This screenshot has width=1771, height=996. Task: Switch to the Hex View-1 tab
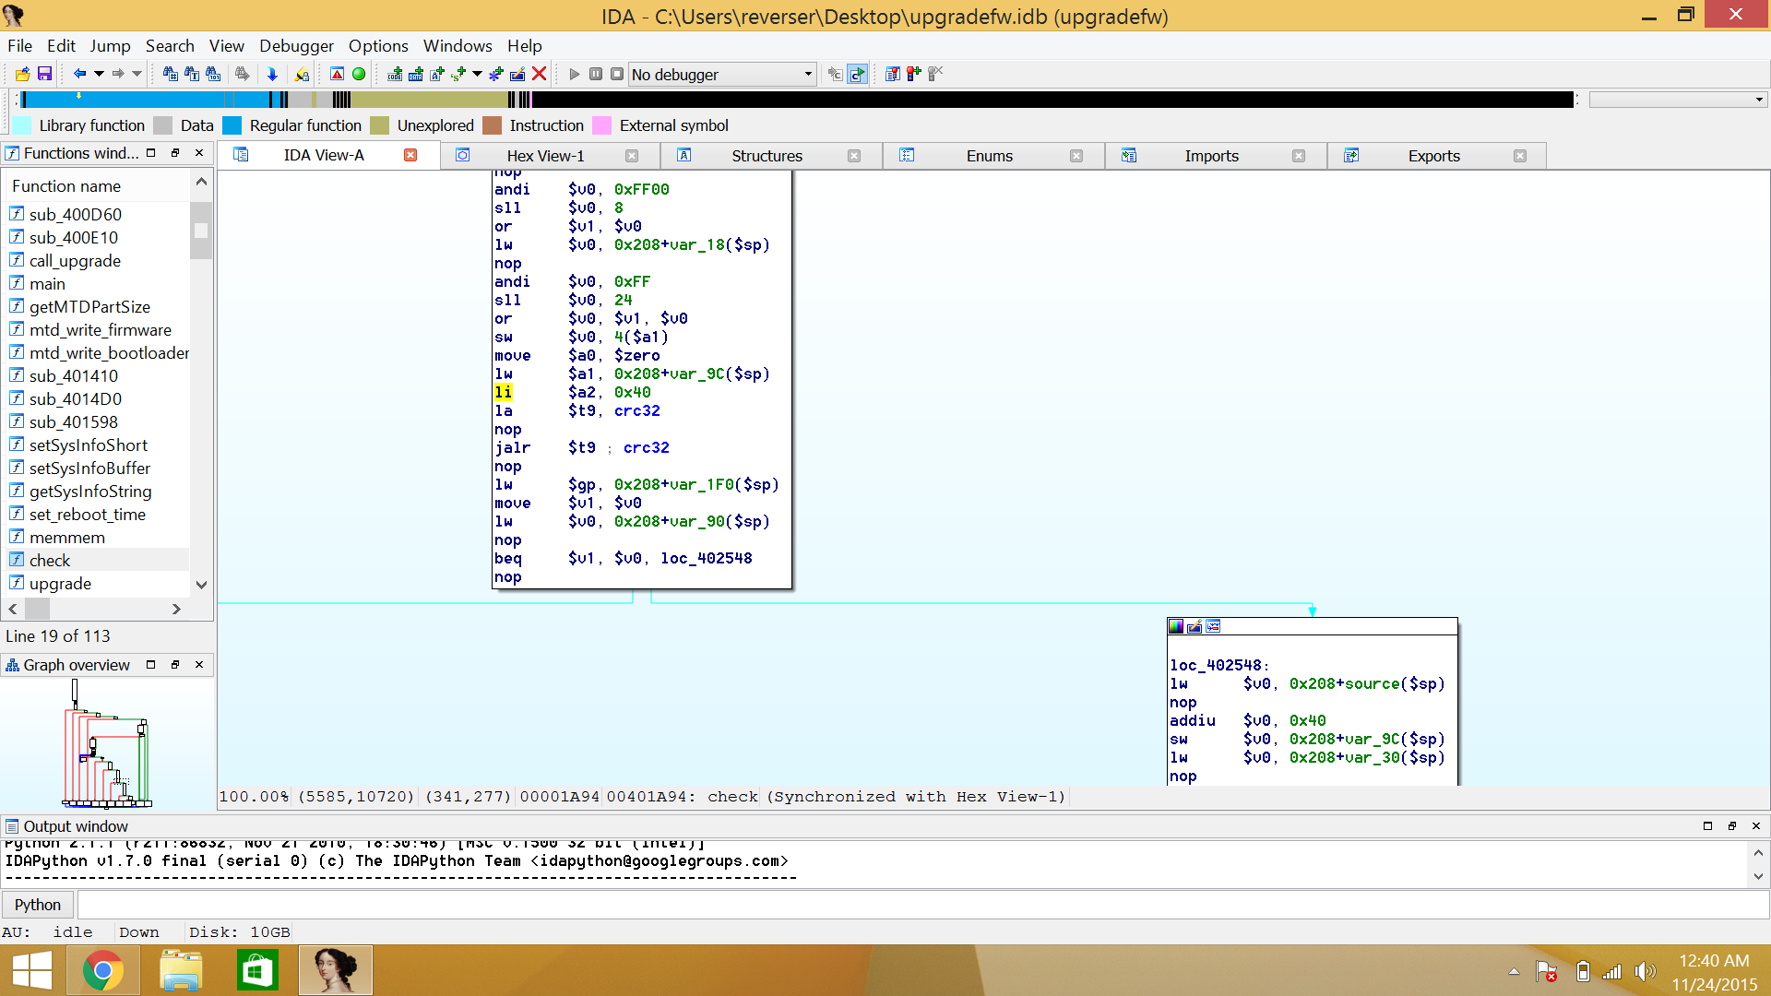pos(545,156)
